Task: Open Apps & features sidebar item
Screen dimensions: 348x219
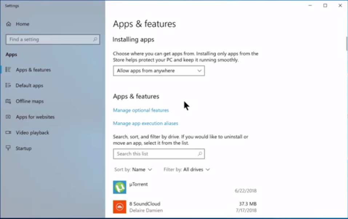Action: point(53,70)
